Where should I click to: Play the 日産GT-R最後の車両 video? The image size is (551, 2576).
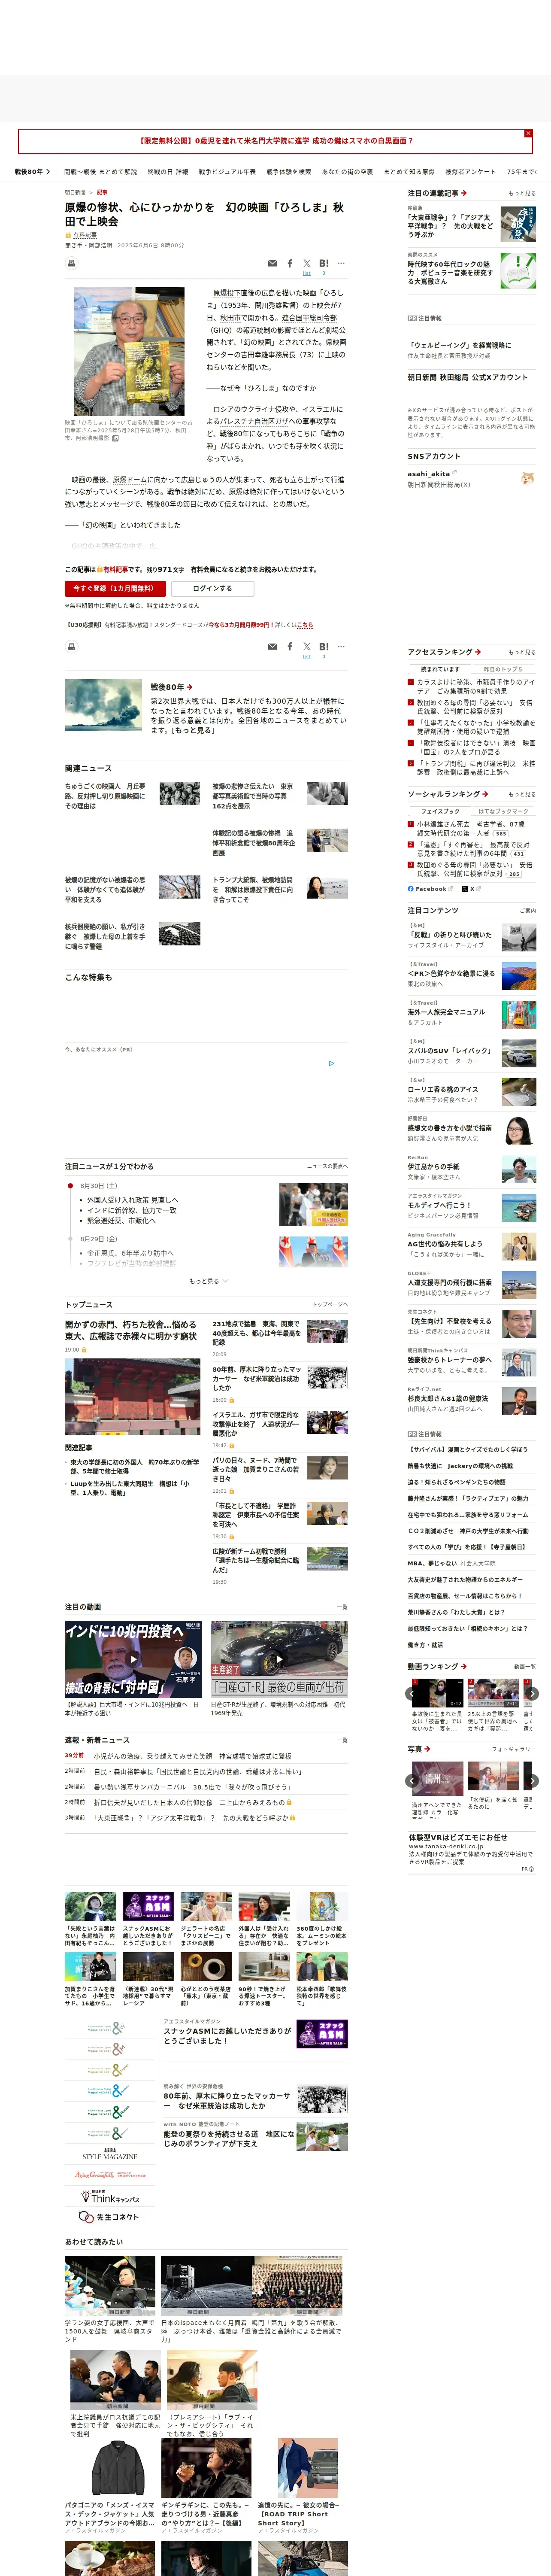click(x=279, y=1659)
